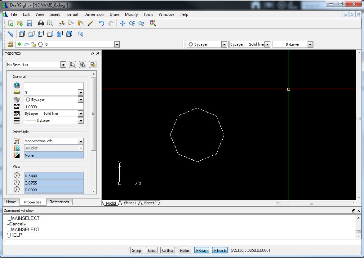Expand the monochrome.ctb print style dropdown
The height and width of the screenshot is (258, 364).
(80, 141)
